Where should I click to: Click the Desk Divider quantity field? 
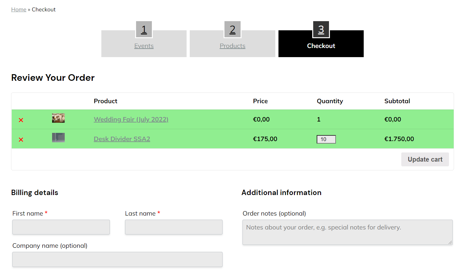326,139
